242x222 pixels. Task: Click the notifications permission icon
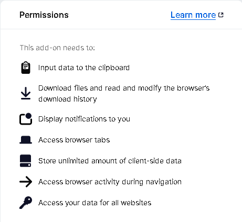tap(26, 119)
